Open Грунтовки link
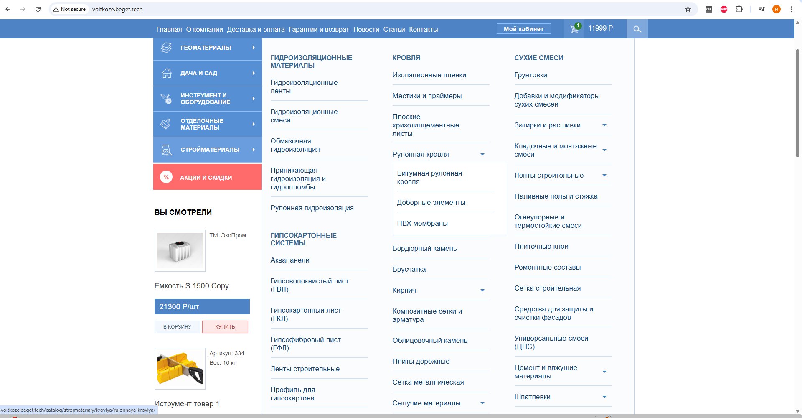The image size is (802, 418). tap(530, 75)
